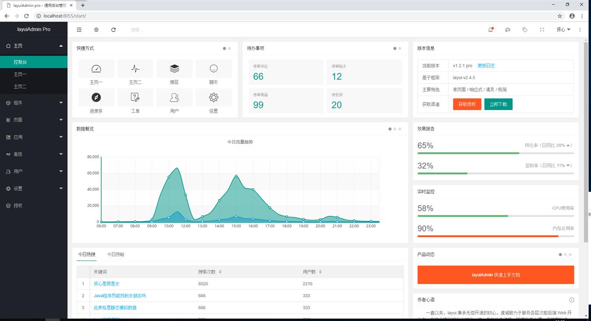
Task: Open a new browser tab
Action: [x=83, y=5]
